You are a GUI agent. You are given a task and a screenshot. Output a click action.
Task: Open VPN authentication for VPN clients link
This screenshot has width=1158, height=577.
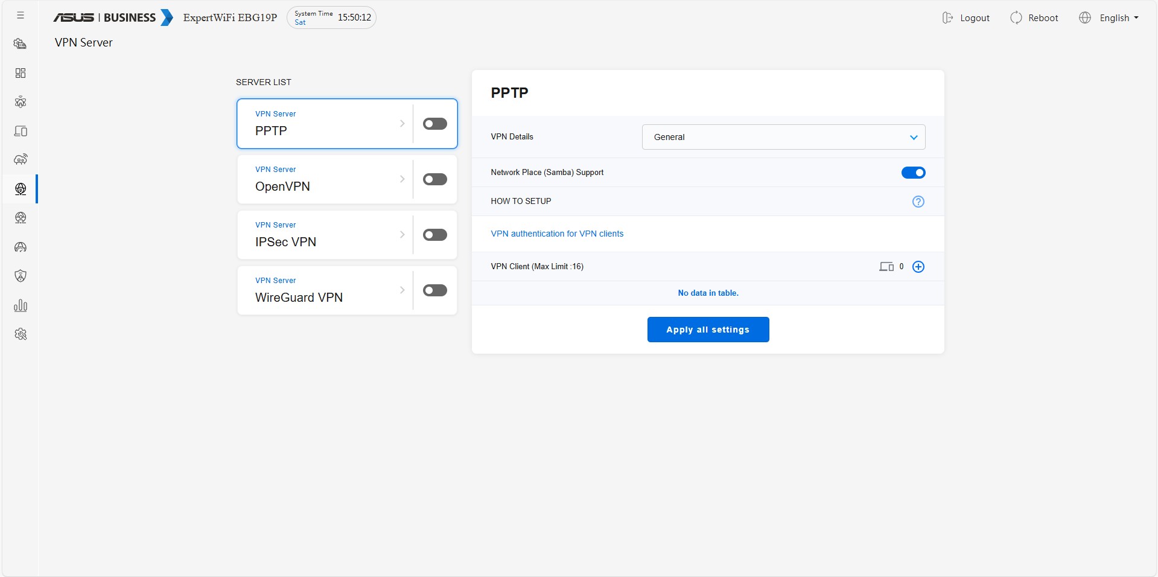coord(556,234)
